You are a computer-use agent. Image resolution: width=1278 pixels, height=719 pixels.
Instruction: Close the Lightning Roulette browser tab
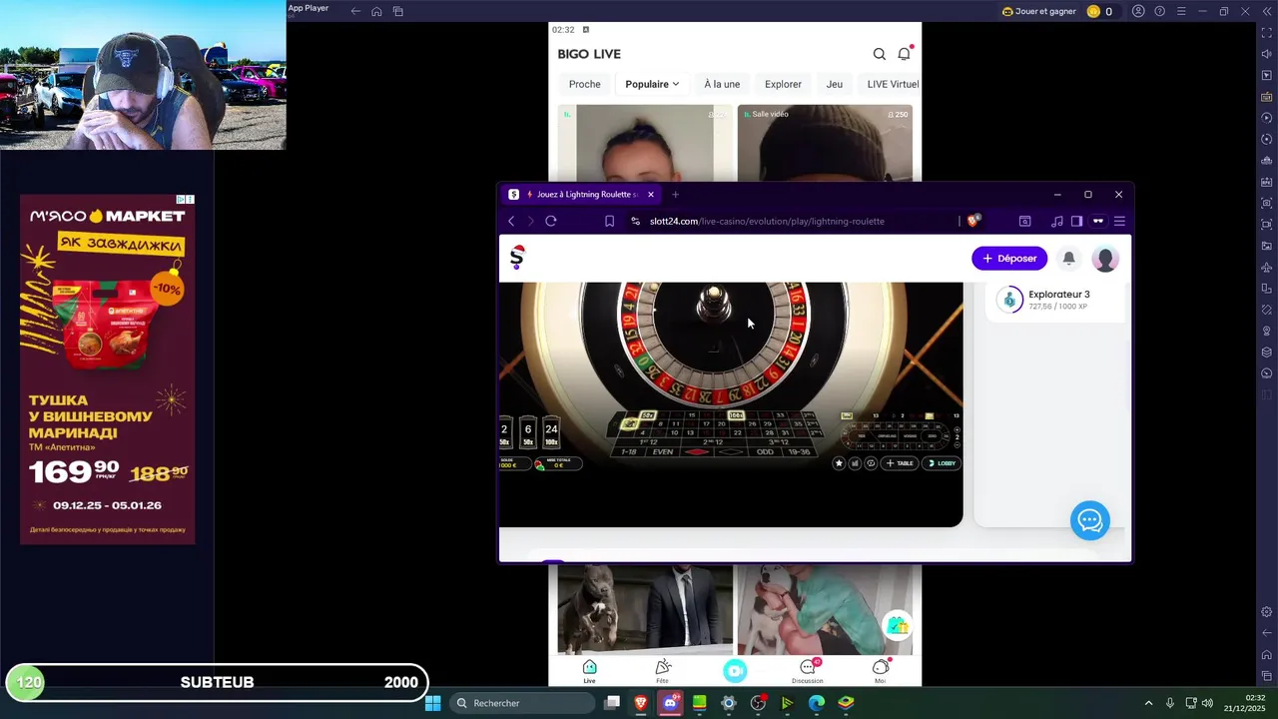coord(650,195)
